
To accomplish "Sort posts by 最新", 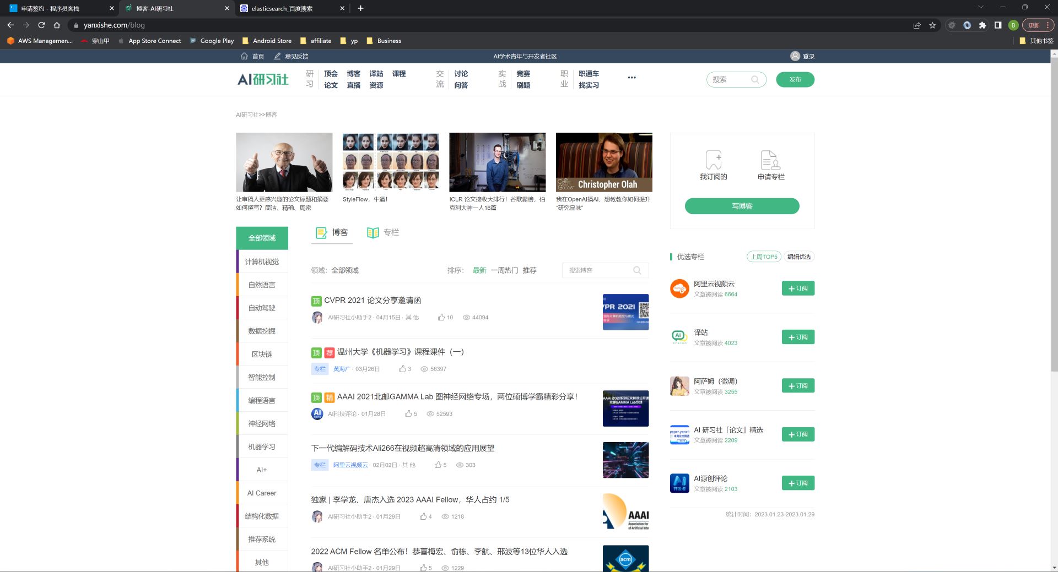I will point(479,270).
